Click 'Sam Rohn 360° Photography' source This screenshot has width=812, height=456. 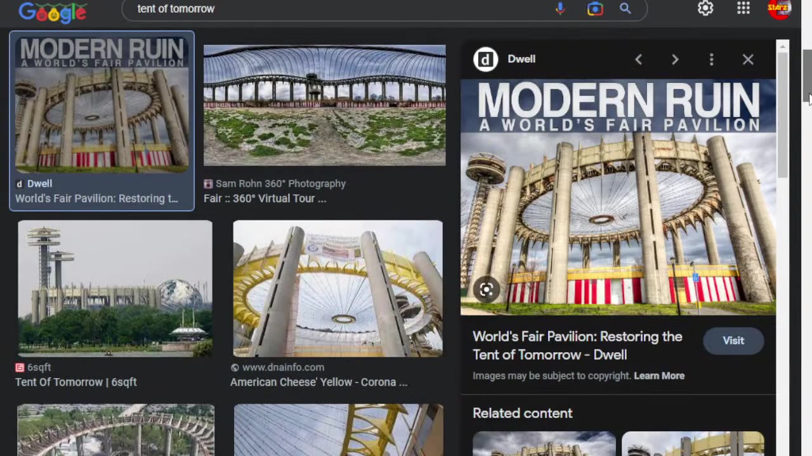pos(280,184)
